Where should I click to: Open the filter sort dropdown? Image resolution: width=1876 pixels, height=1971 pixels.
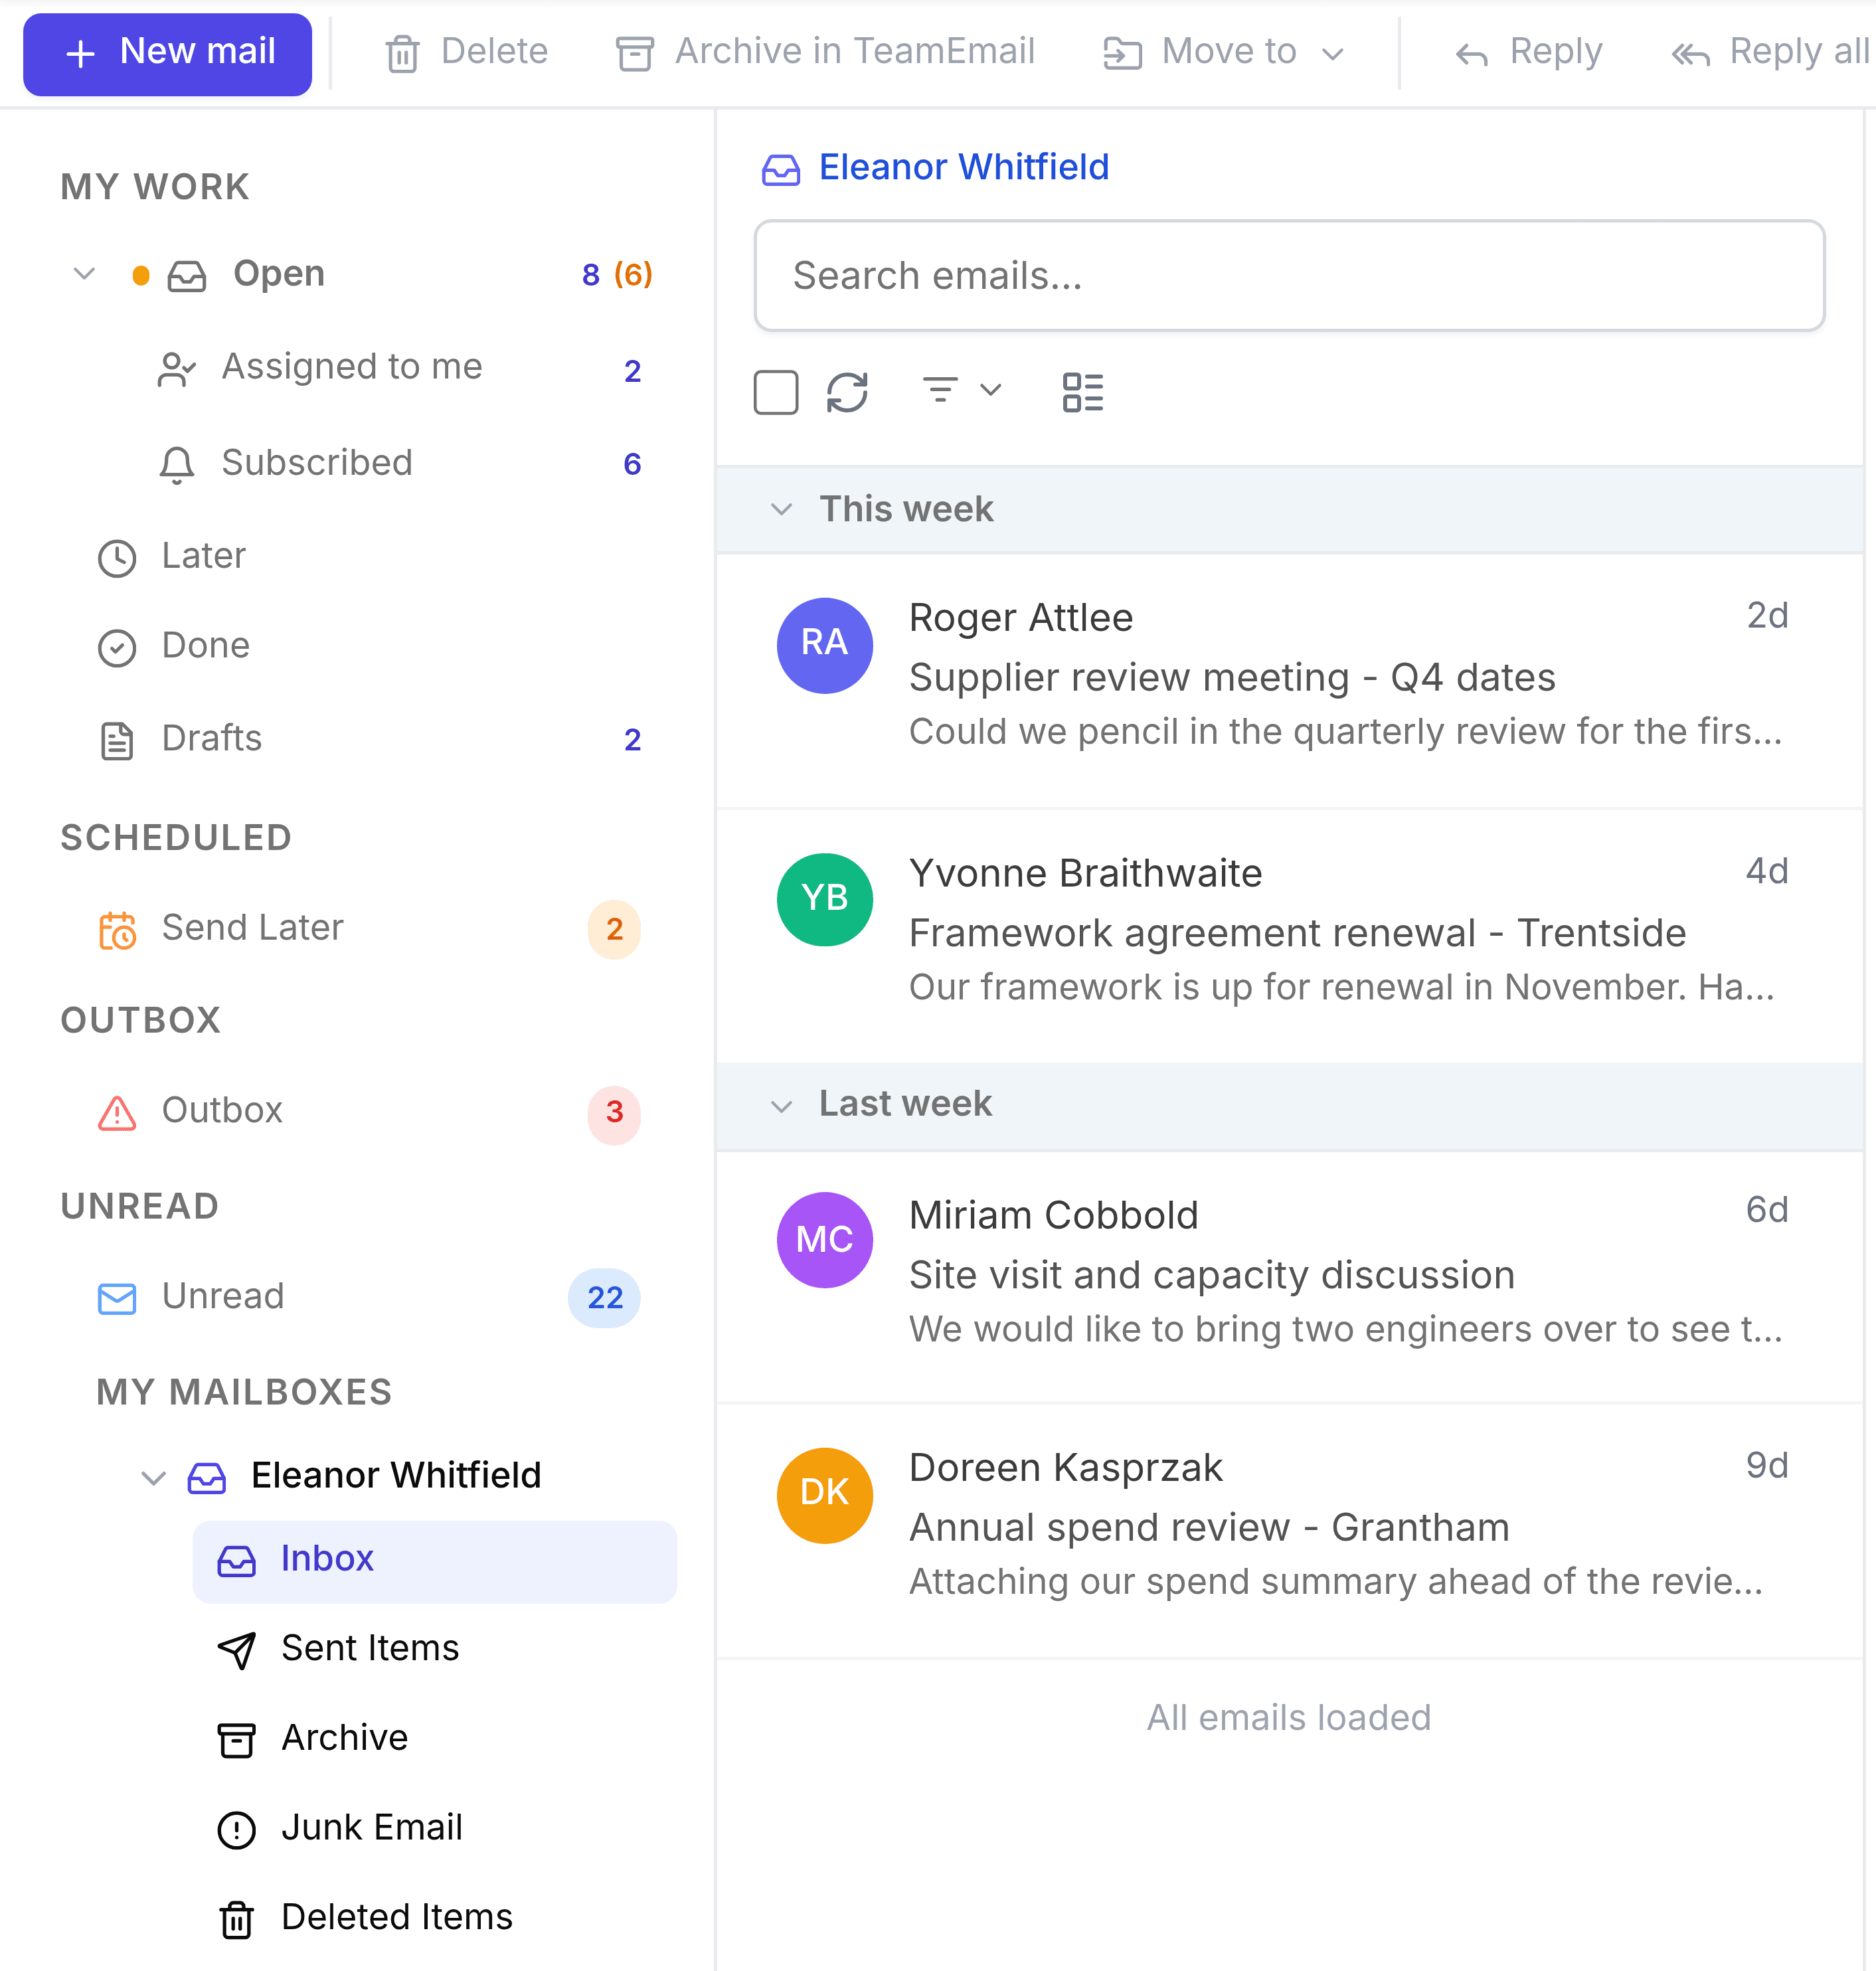[961, 390]
